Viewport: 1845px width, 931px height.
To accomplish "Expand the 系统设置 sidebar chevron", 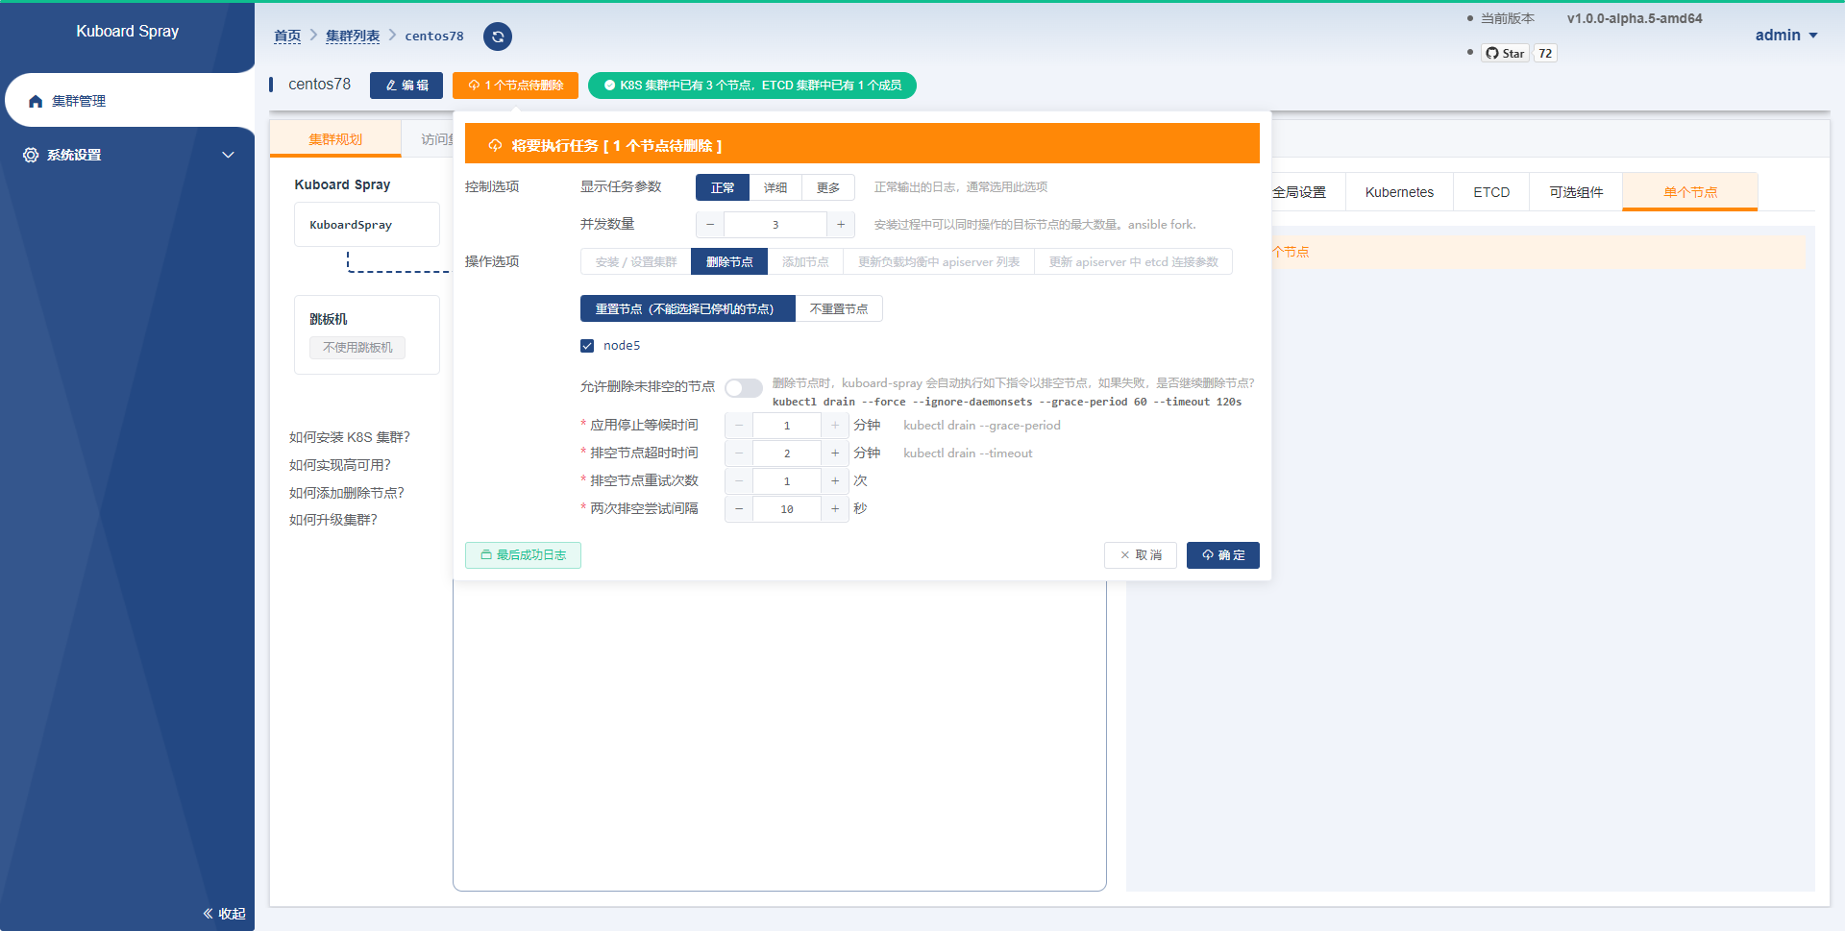I will [228, 155].
